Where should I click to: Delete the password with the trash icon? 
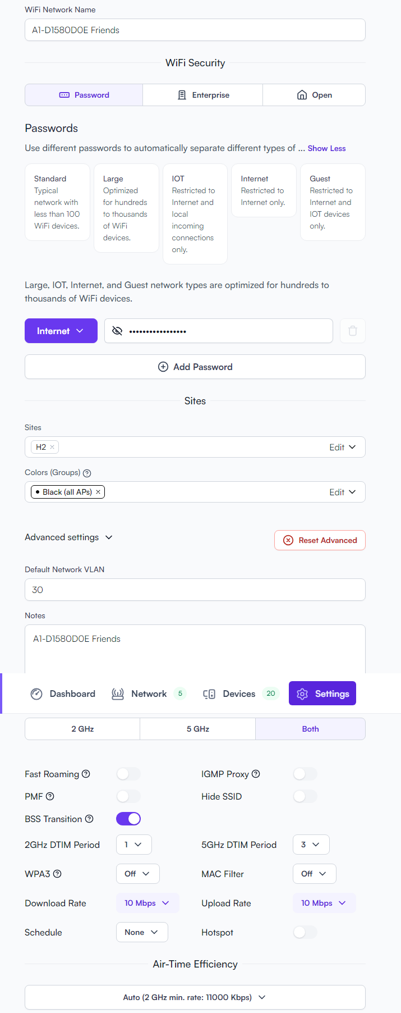(353, 331)
